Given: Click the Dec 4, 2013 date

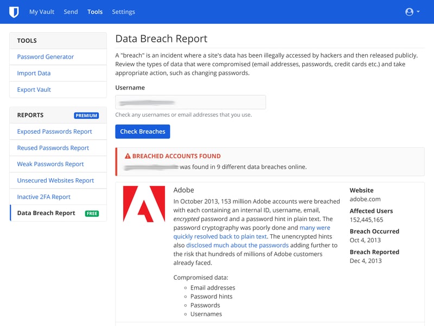Looking at the screenshot, I should (x=366, y=261).
